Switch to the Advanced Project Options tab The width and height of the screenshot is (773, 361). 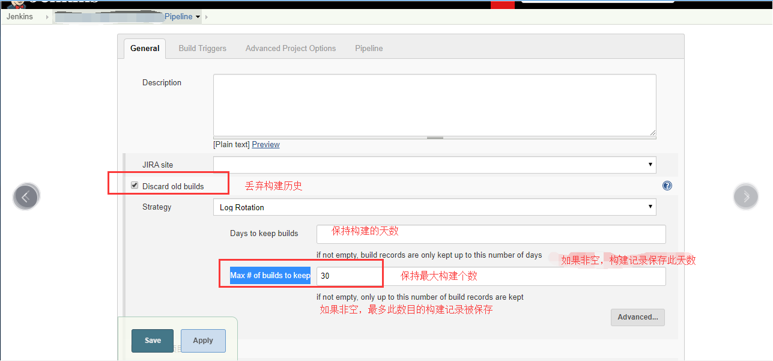pos(291,48)
